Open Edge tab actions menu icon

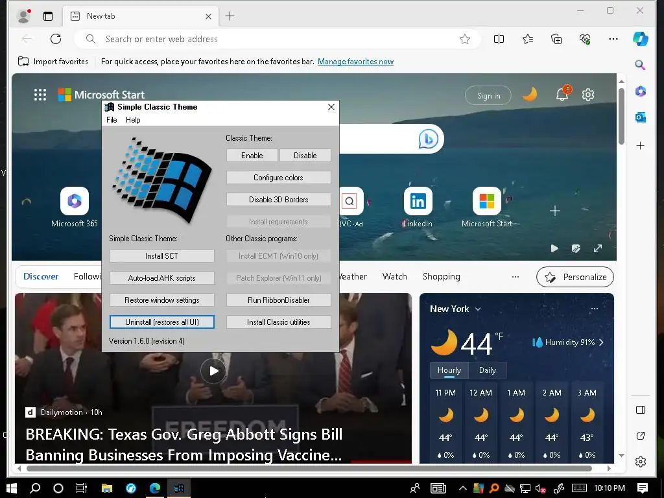[48, 16]
